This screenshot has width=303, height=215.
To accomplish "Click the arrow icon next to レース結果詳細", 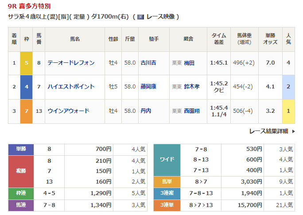I will point(293,131).
